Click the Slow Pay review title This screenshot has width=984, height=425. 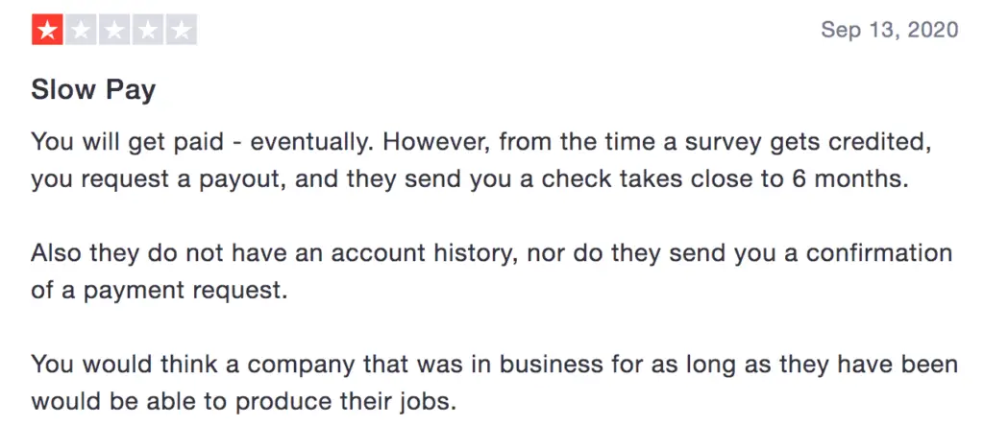click(x=93, y=91)
